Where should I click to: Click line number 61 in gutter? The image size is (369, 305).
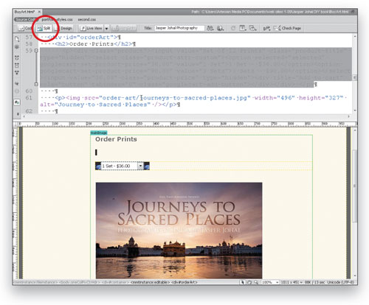click(29, 98)
